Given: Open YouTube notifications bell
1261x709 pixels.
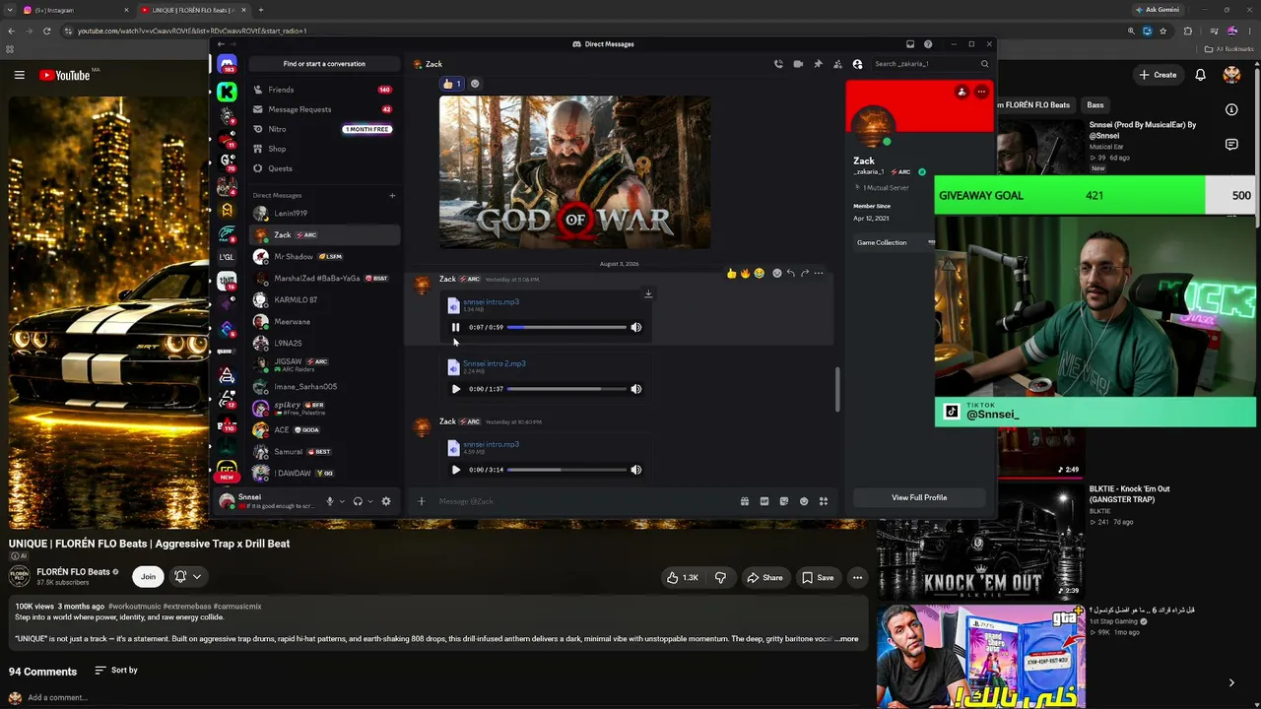Looking at the screenshot, I should click(1200, 75).
